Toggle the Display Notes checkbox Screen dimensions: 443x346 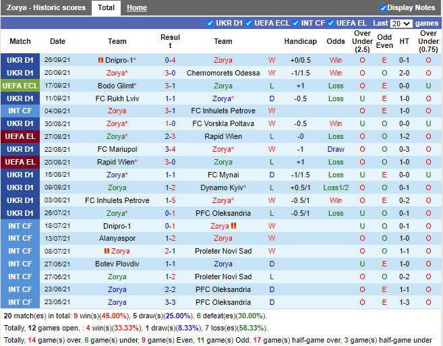(383, 8)
